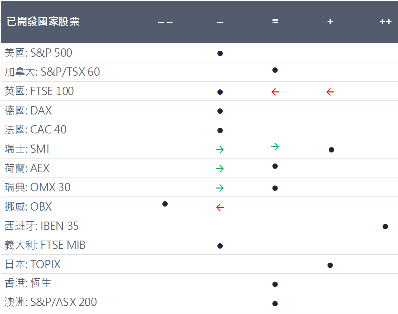Click the AEX green arrow
The width and height of the screenshot is (398, 314).
(220, 169)
